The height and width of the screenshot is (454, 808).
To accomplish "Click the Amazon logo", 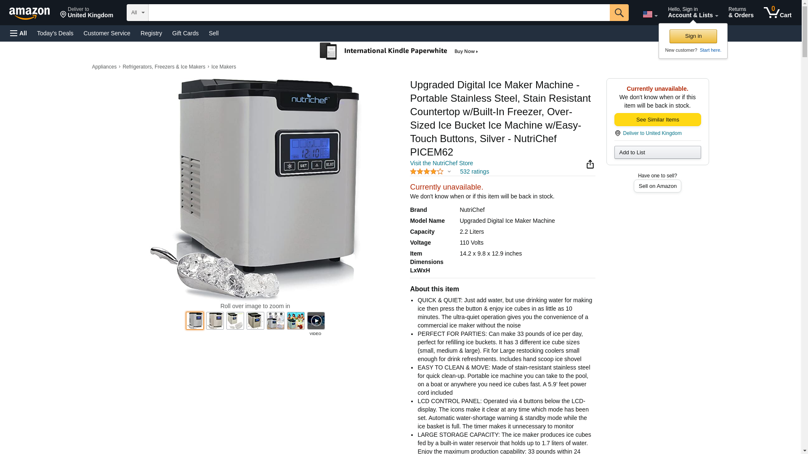I will 29,13.
